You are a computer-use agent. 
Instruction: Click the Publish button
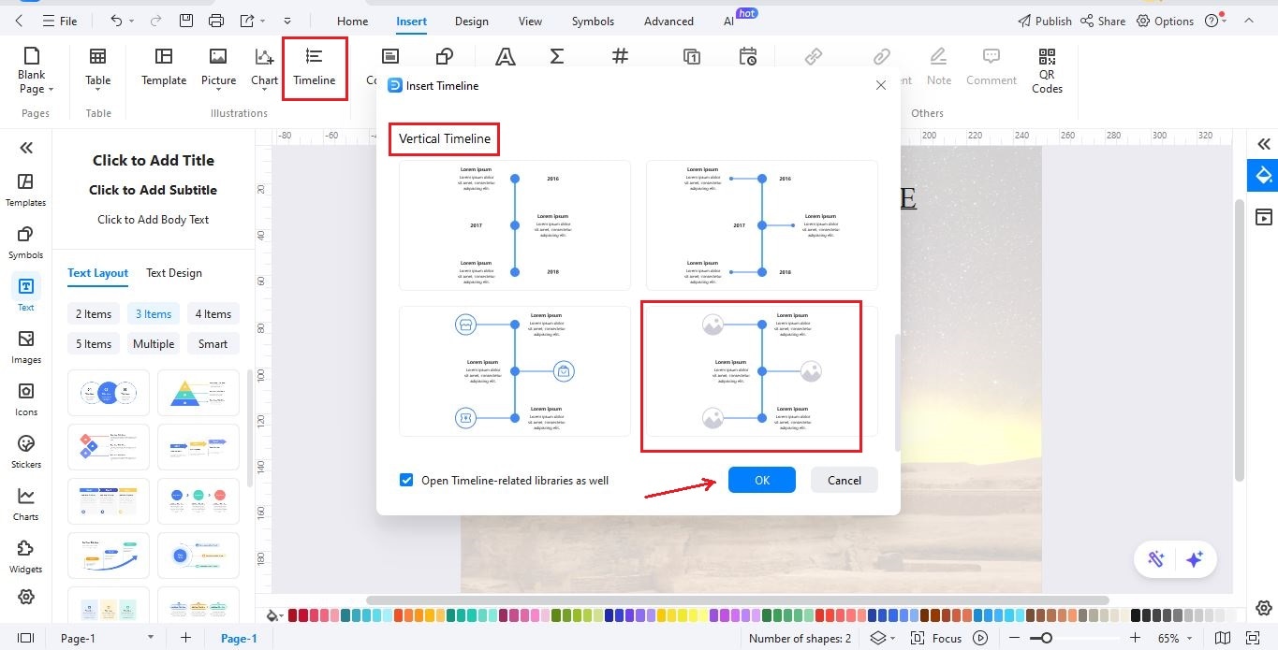coord(1044,21)
